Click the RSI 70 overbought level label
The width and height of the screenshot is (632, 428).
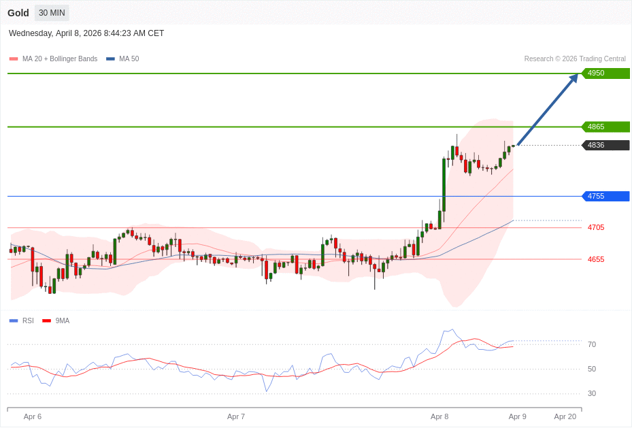(592, 344)
